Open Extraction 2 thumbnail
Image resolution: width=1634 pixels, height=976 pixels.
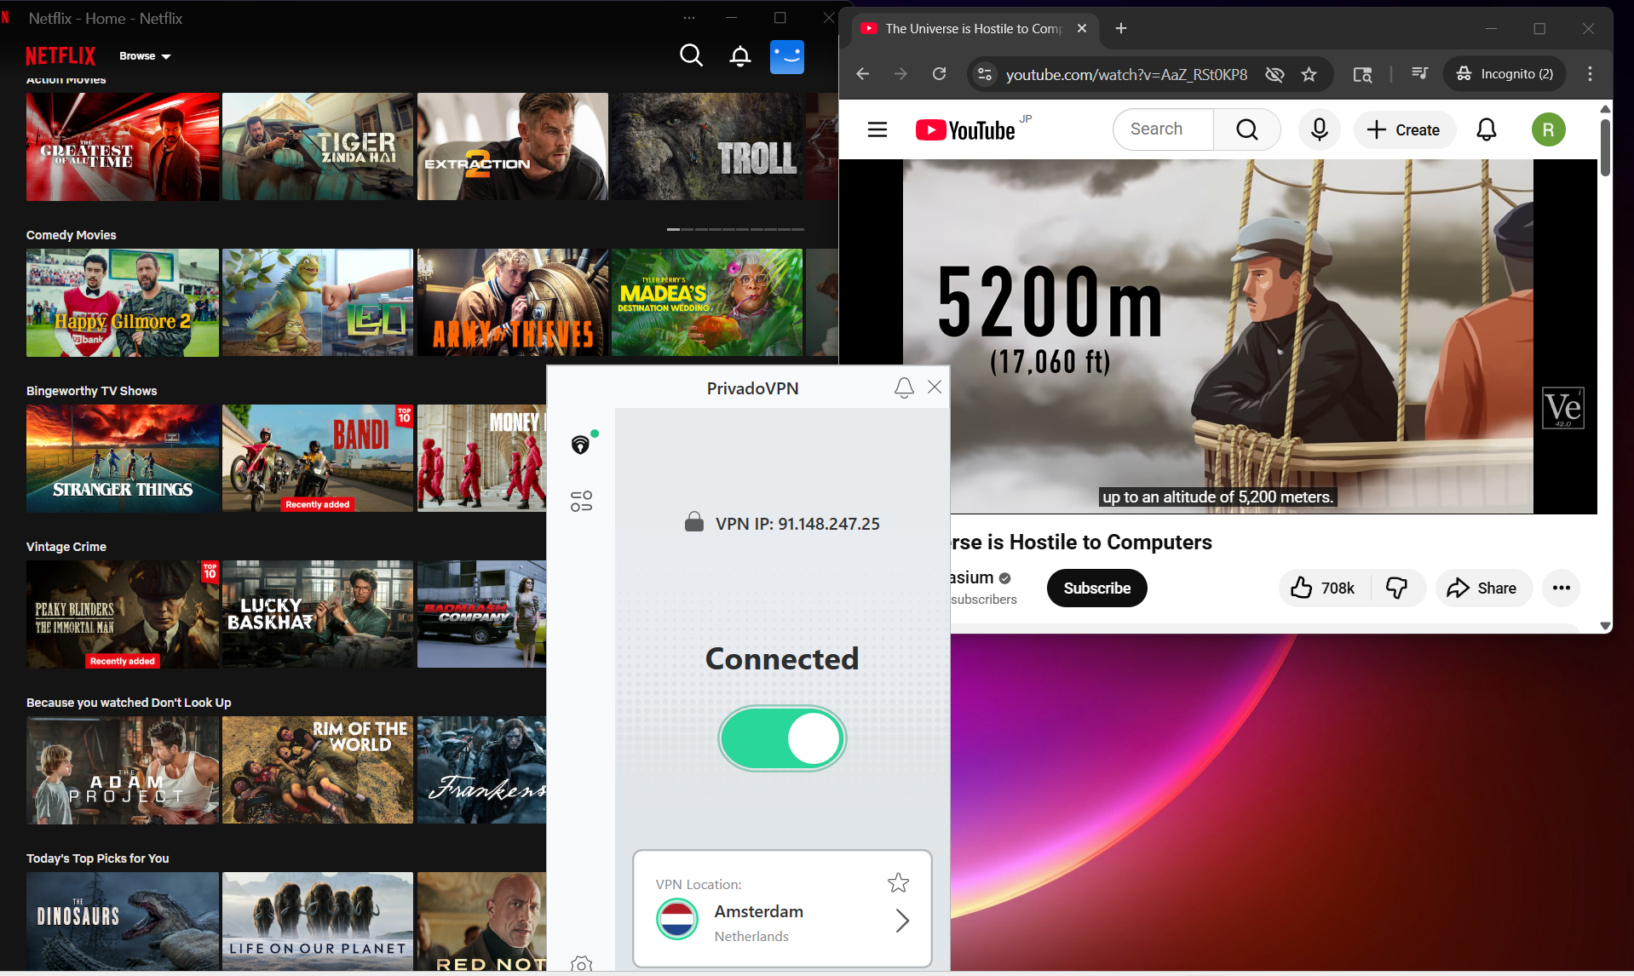point(513,146)
